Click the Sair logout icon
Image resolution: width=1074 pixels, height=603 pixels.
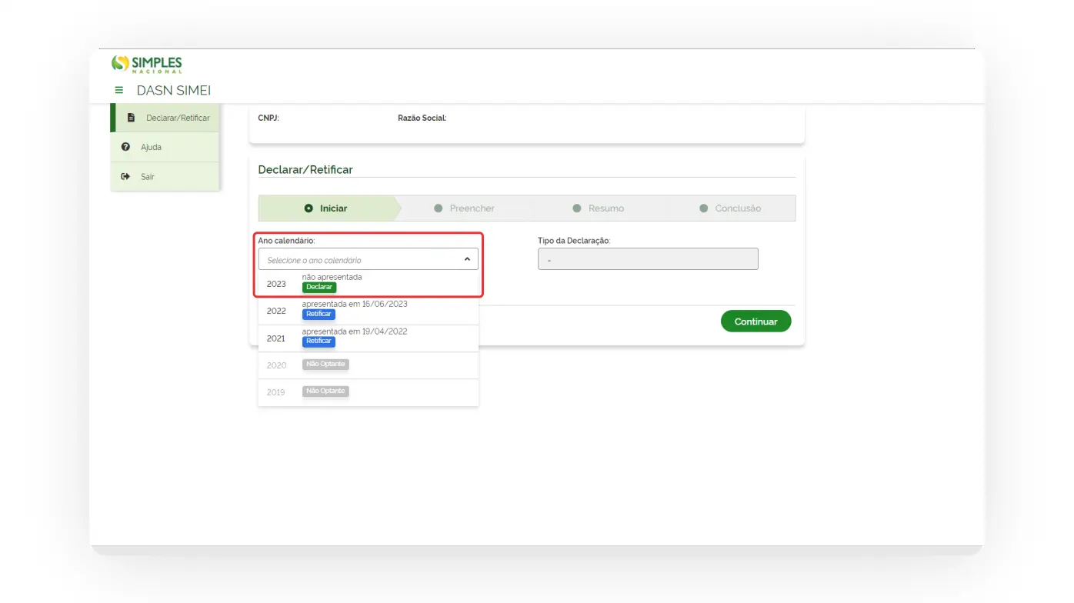(x=126, y=177)
